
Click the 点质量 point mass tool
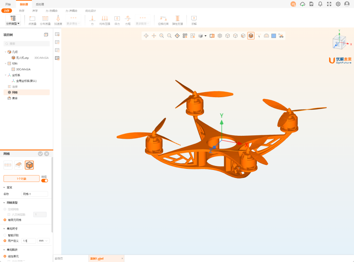pyautogui.click(x=32, y=20)
